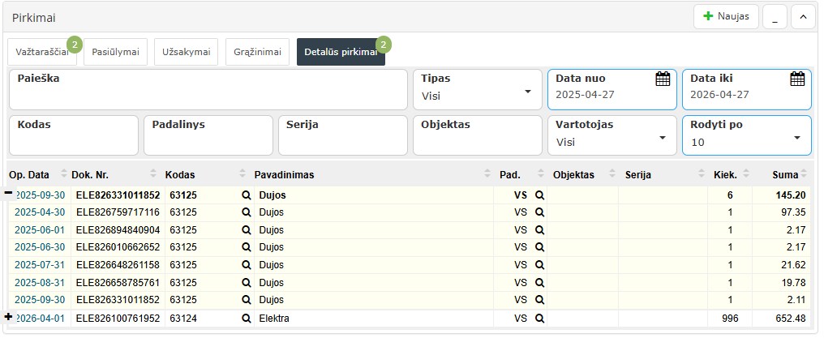Click Pad. magnifier icon in the Elektra row
The height and width of the screenshot is (338, 824).
pyautogui.click(x=539, y=319)
